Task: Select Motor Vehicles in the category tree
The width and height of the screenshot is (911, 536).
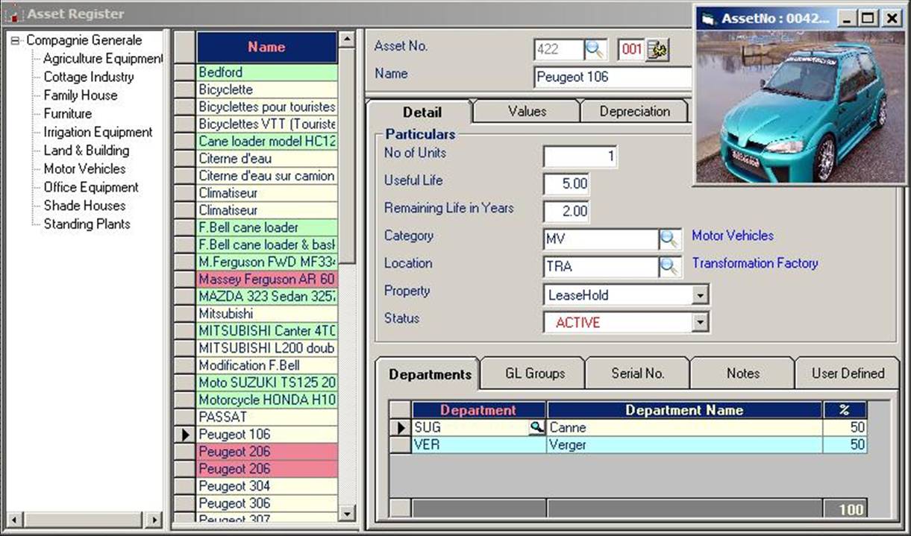Action: click(84, 169)
